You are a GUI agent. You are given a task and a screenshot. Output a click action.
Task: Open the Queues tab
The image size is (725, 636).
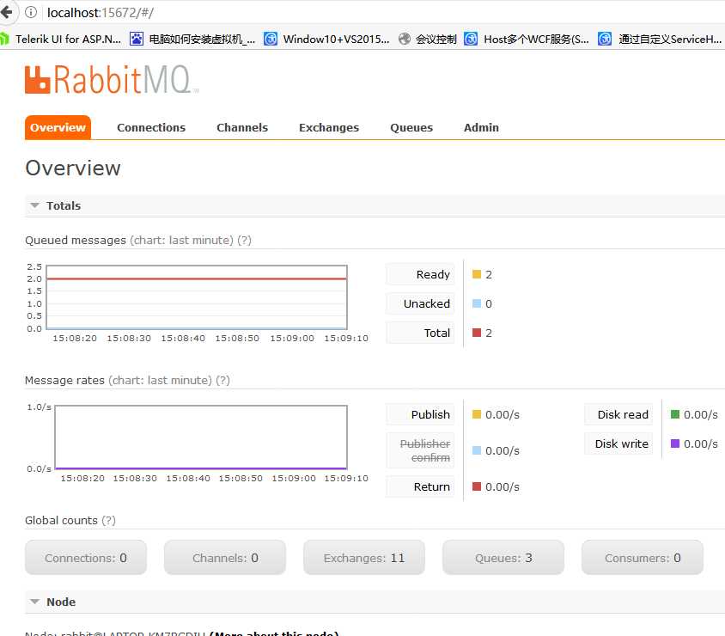411,127
